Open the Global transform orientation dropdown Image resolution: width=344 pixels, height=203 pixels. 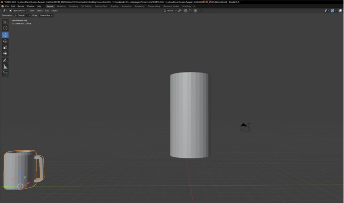(x=170, y=10)
